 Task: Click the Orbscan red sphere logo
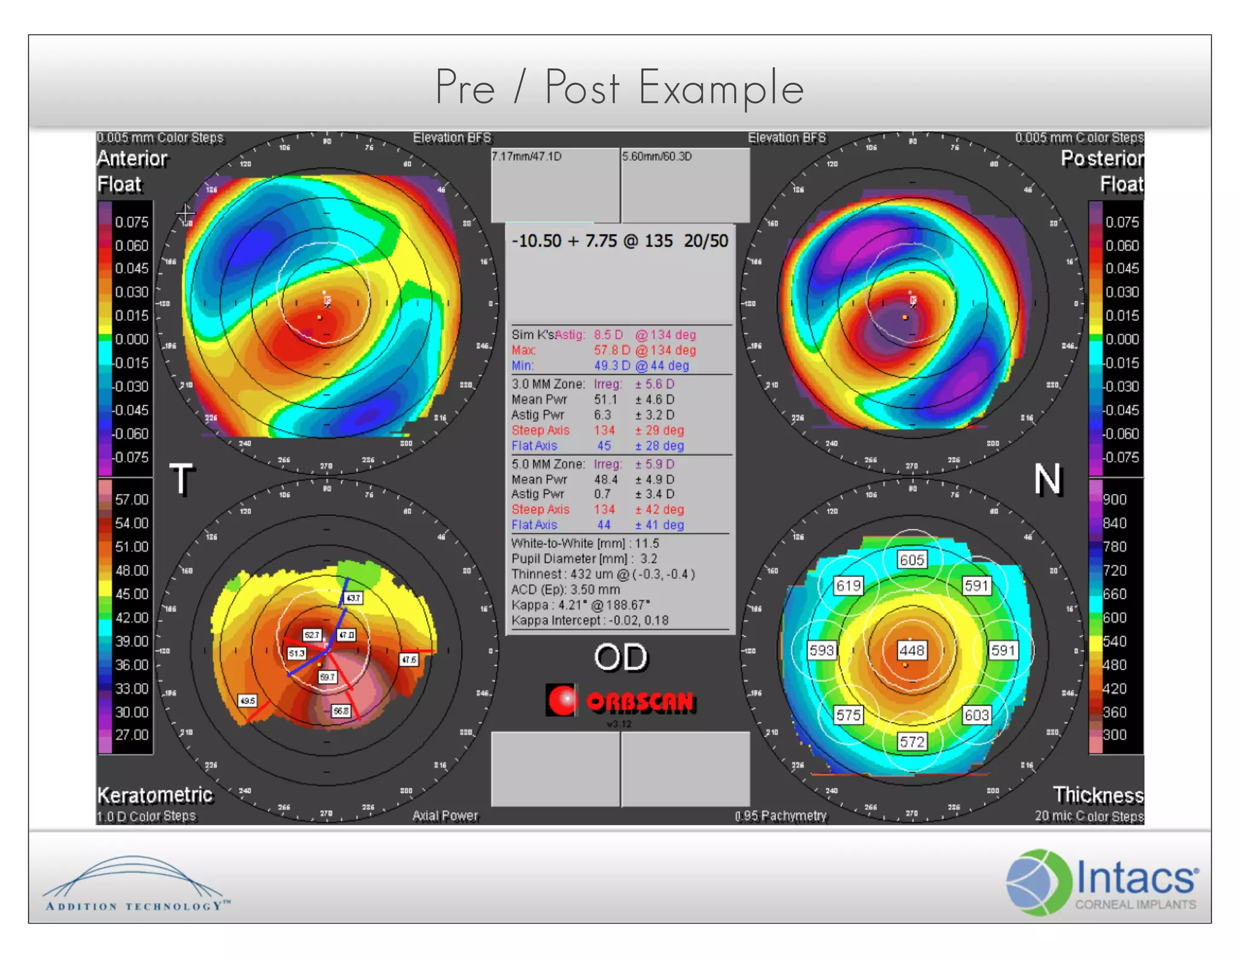561,701
